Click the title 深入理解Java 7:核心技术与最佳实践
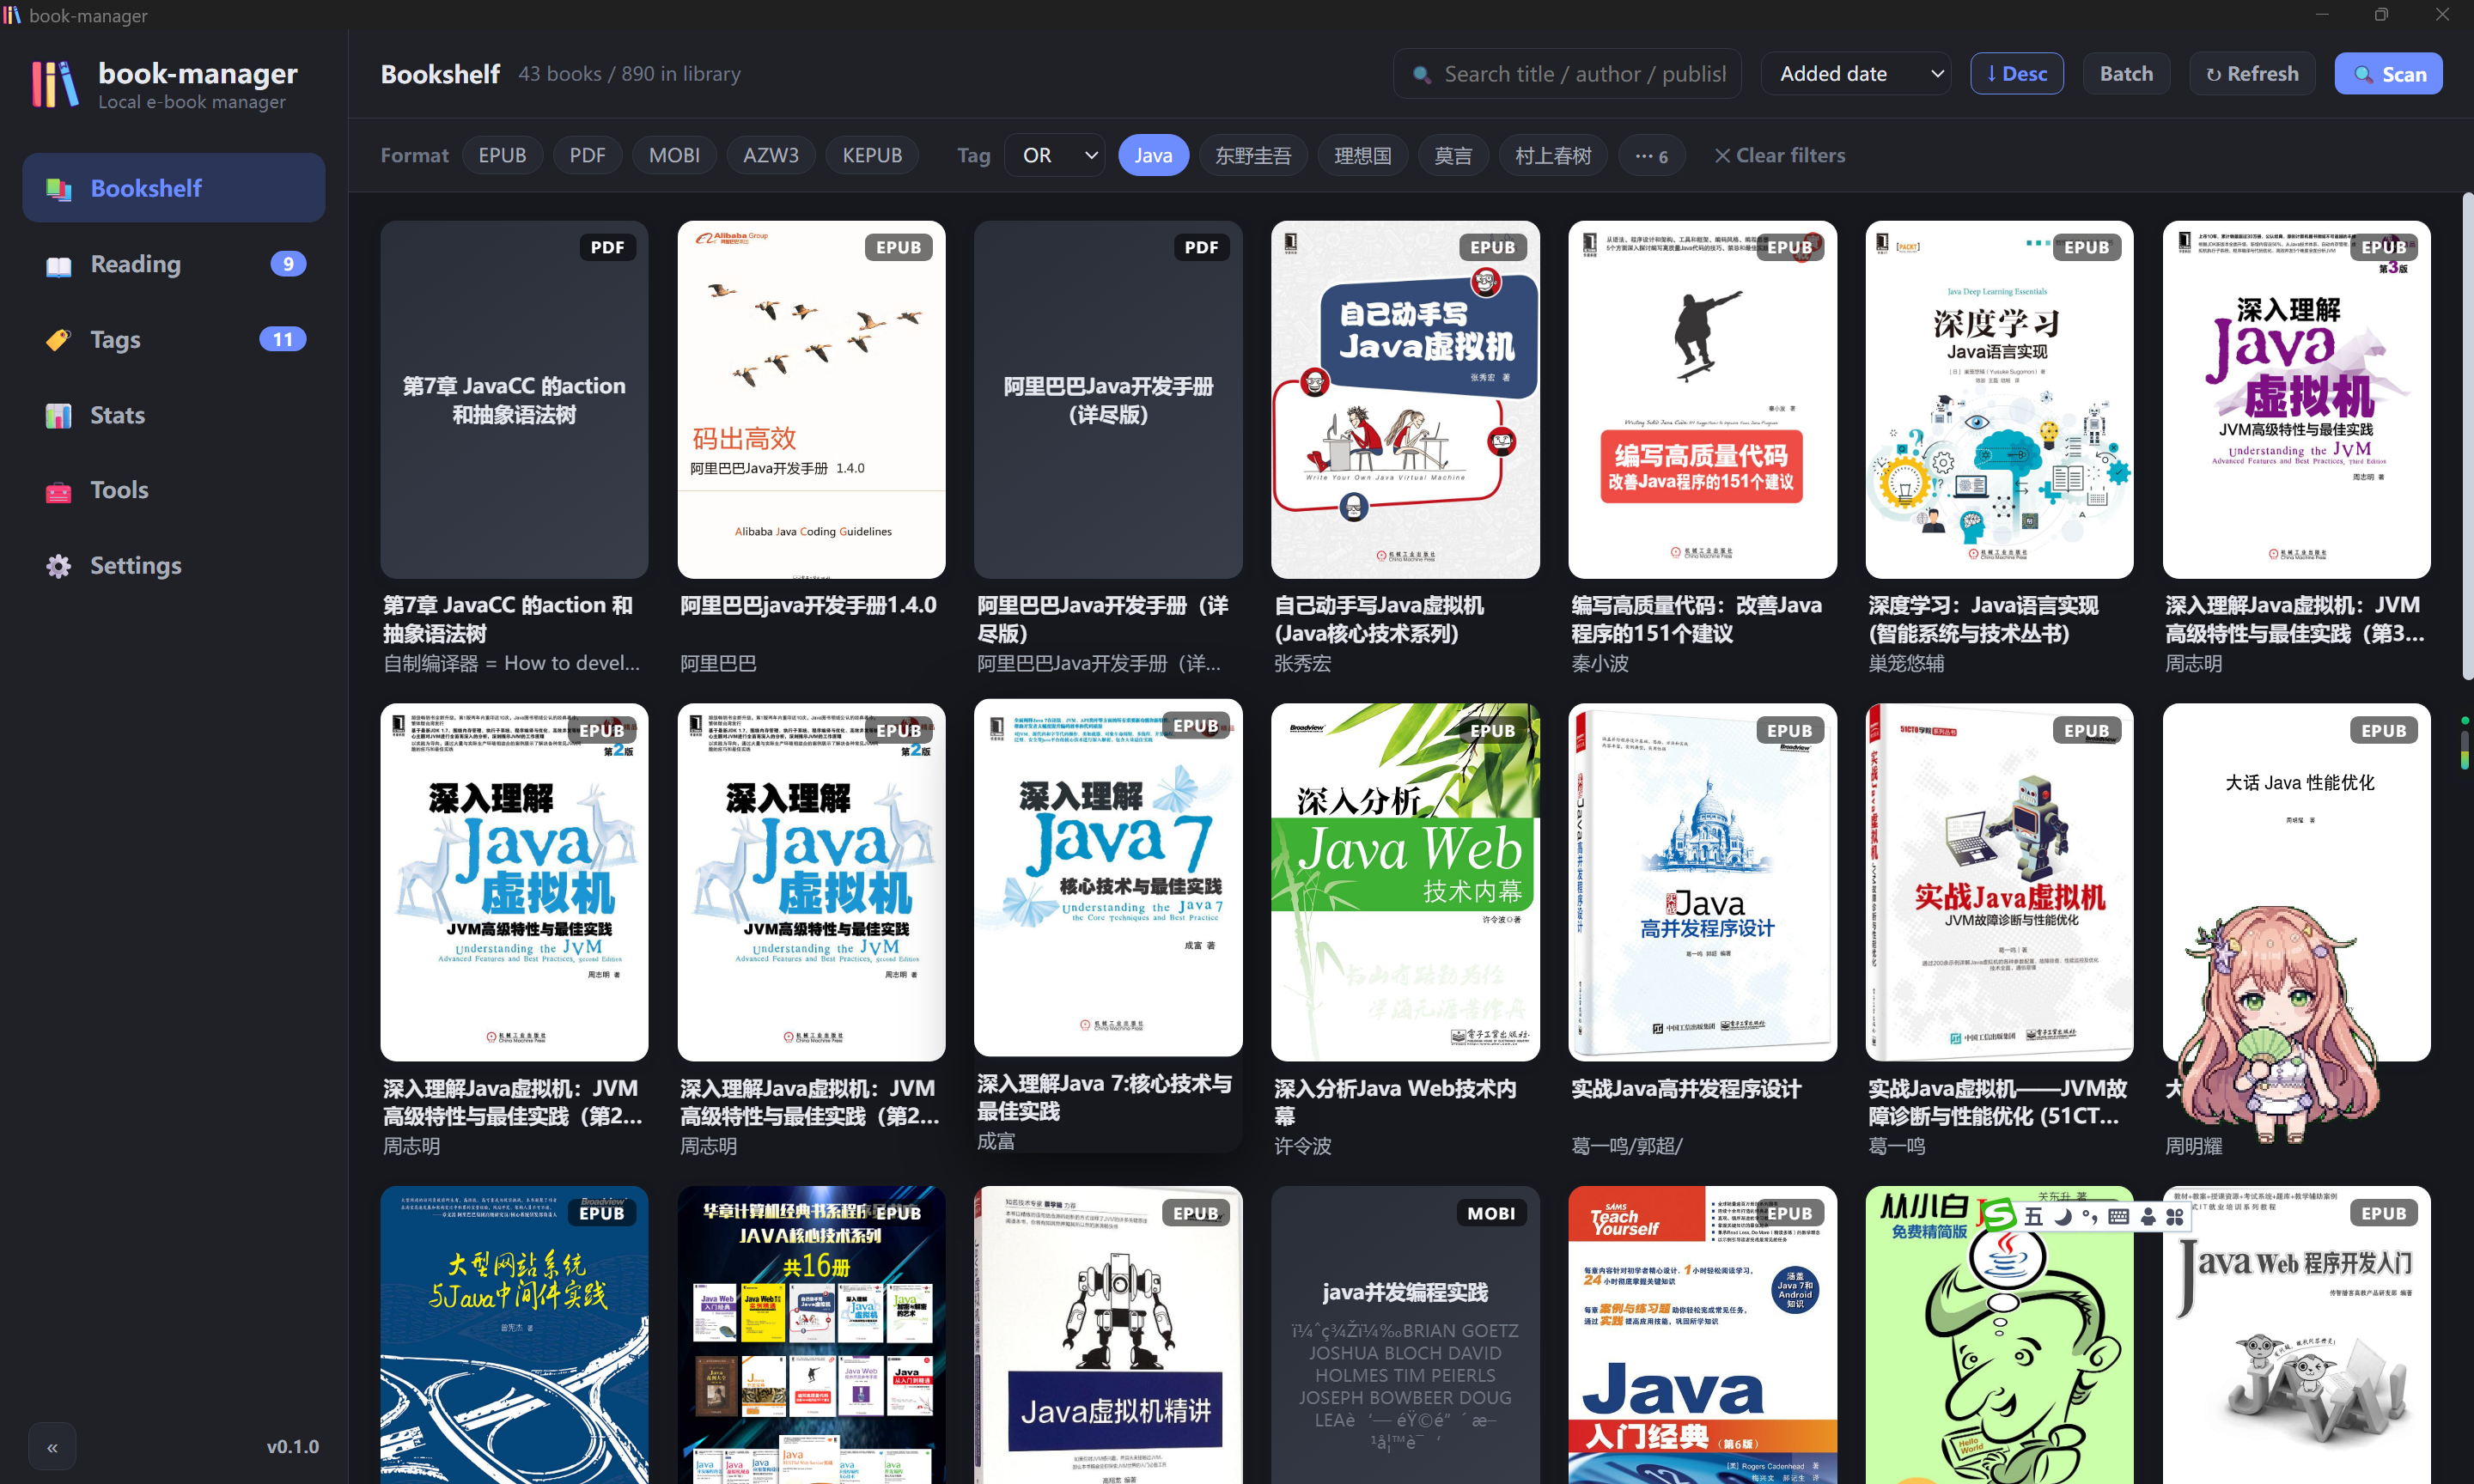 click(x=1104, y=1097)
